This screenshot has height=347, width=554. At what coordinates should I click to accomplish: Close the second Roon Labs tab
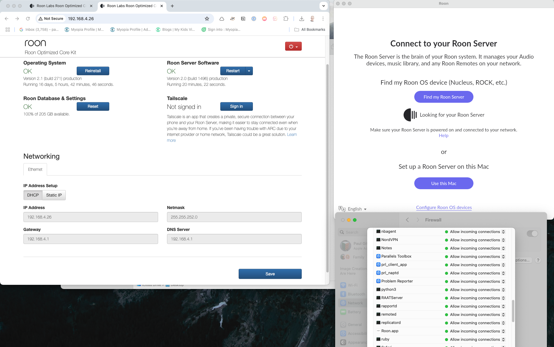click(162, 6)
